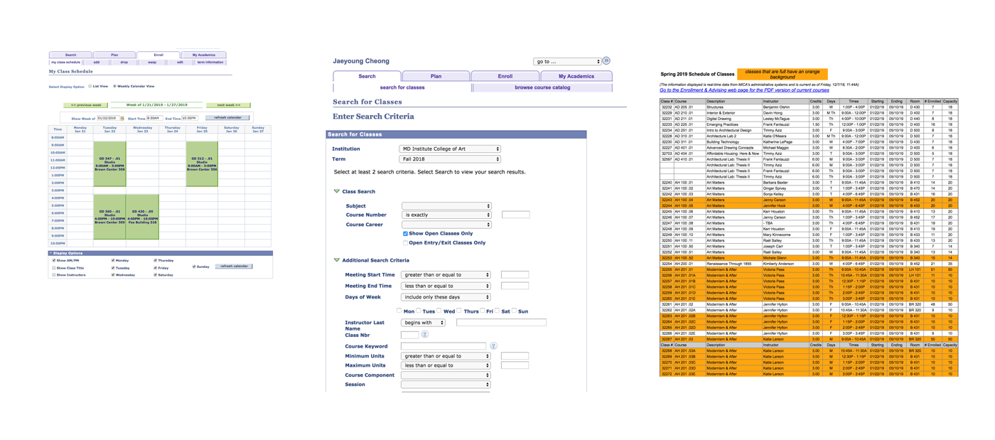Viewport: 995px width, 440px height.
Task: Uncheck Show Open Classes Only
Action: pyautogui.click(x=405, y=233)
